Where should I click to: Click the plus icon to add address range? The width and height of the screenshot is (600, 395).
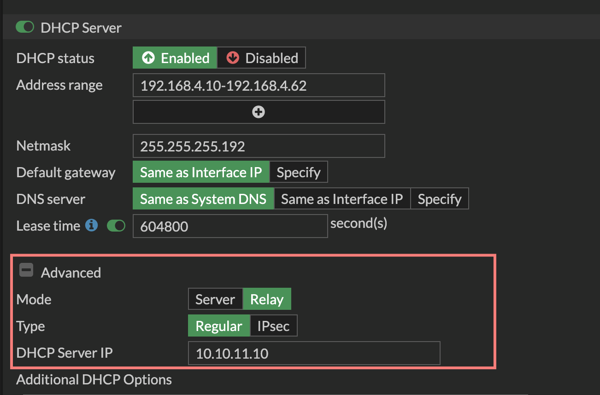point(259,111)
